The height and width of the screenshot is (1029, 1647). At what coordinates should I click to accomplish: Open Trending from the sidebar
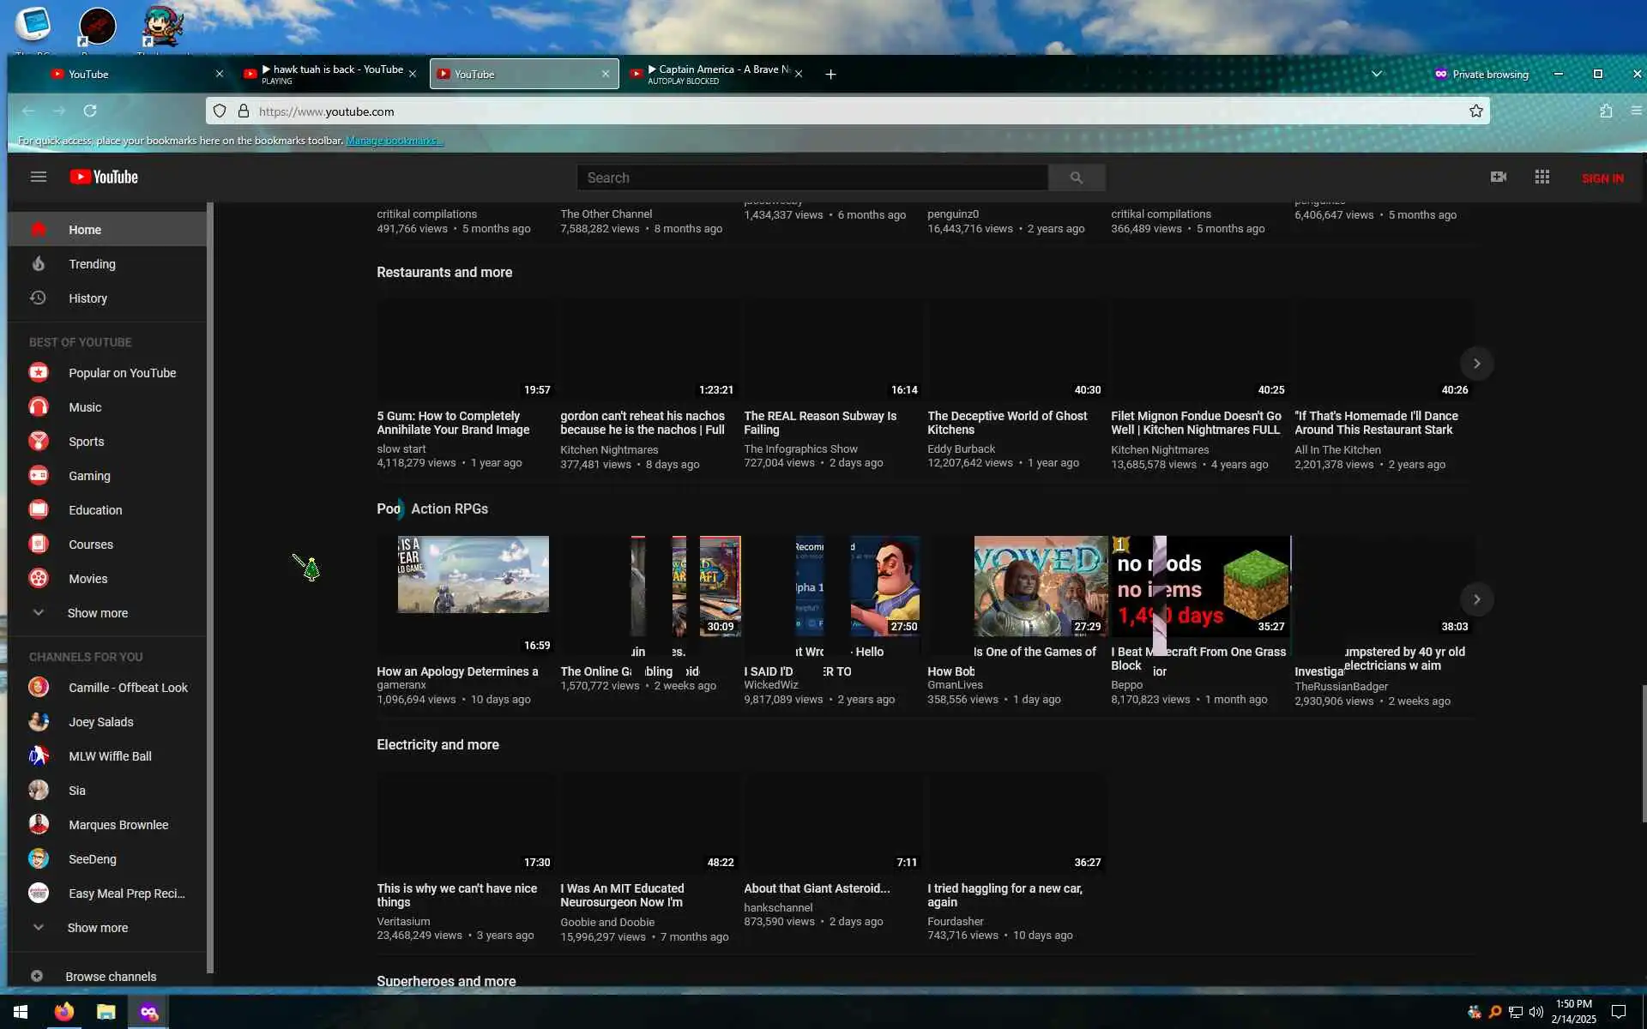tap(92, 264)
